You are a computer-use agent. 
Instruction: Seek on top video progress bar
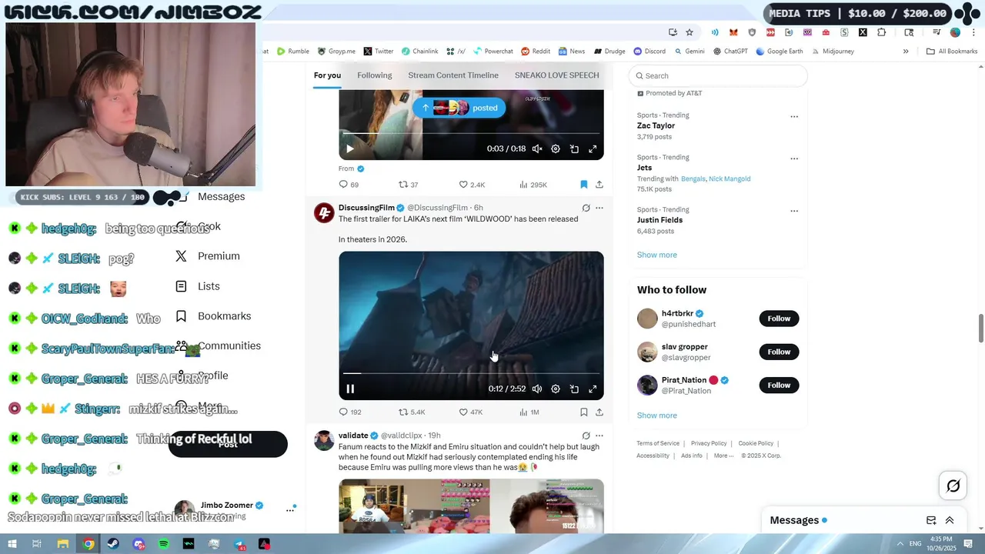click(x=471, y=134)
